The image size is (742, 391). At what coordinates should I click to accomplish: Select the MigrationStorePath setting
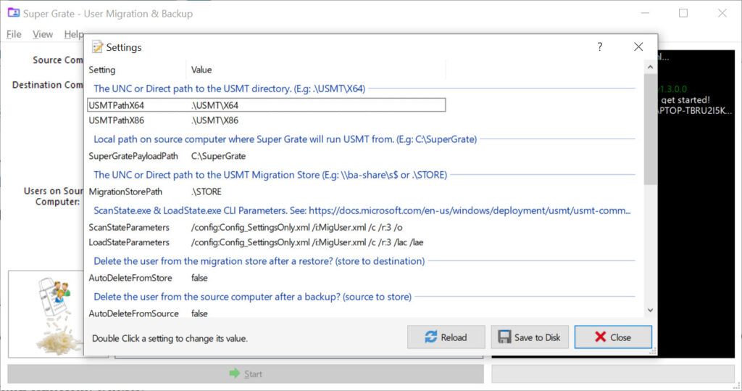pyautogui.click(x=267, y=192)
